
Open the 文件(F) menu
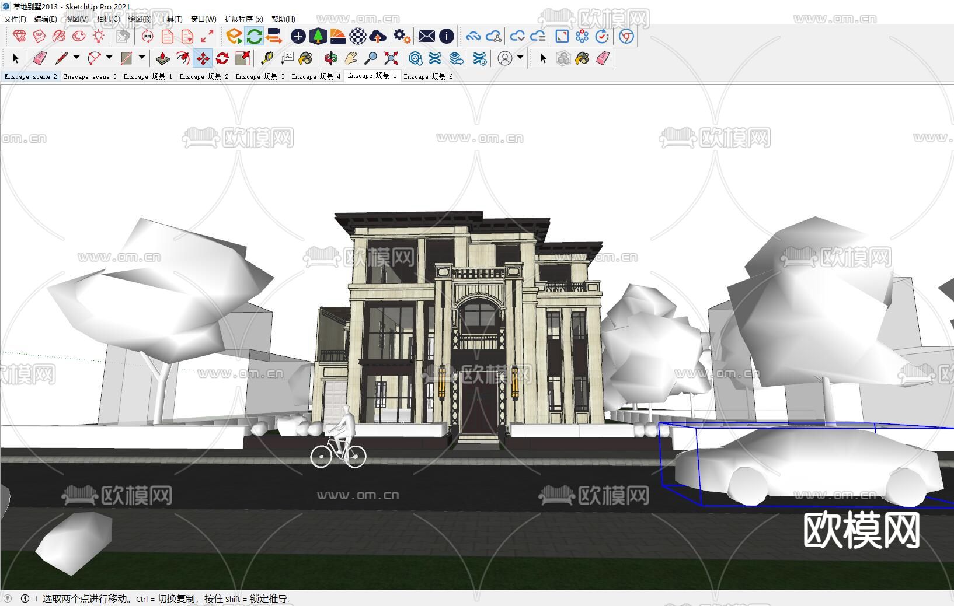[x=15, y=19]
